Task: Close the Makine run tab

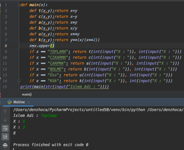Action: click(x=29, y=102)
